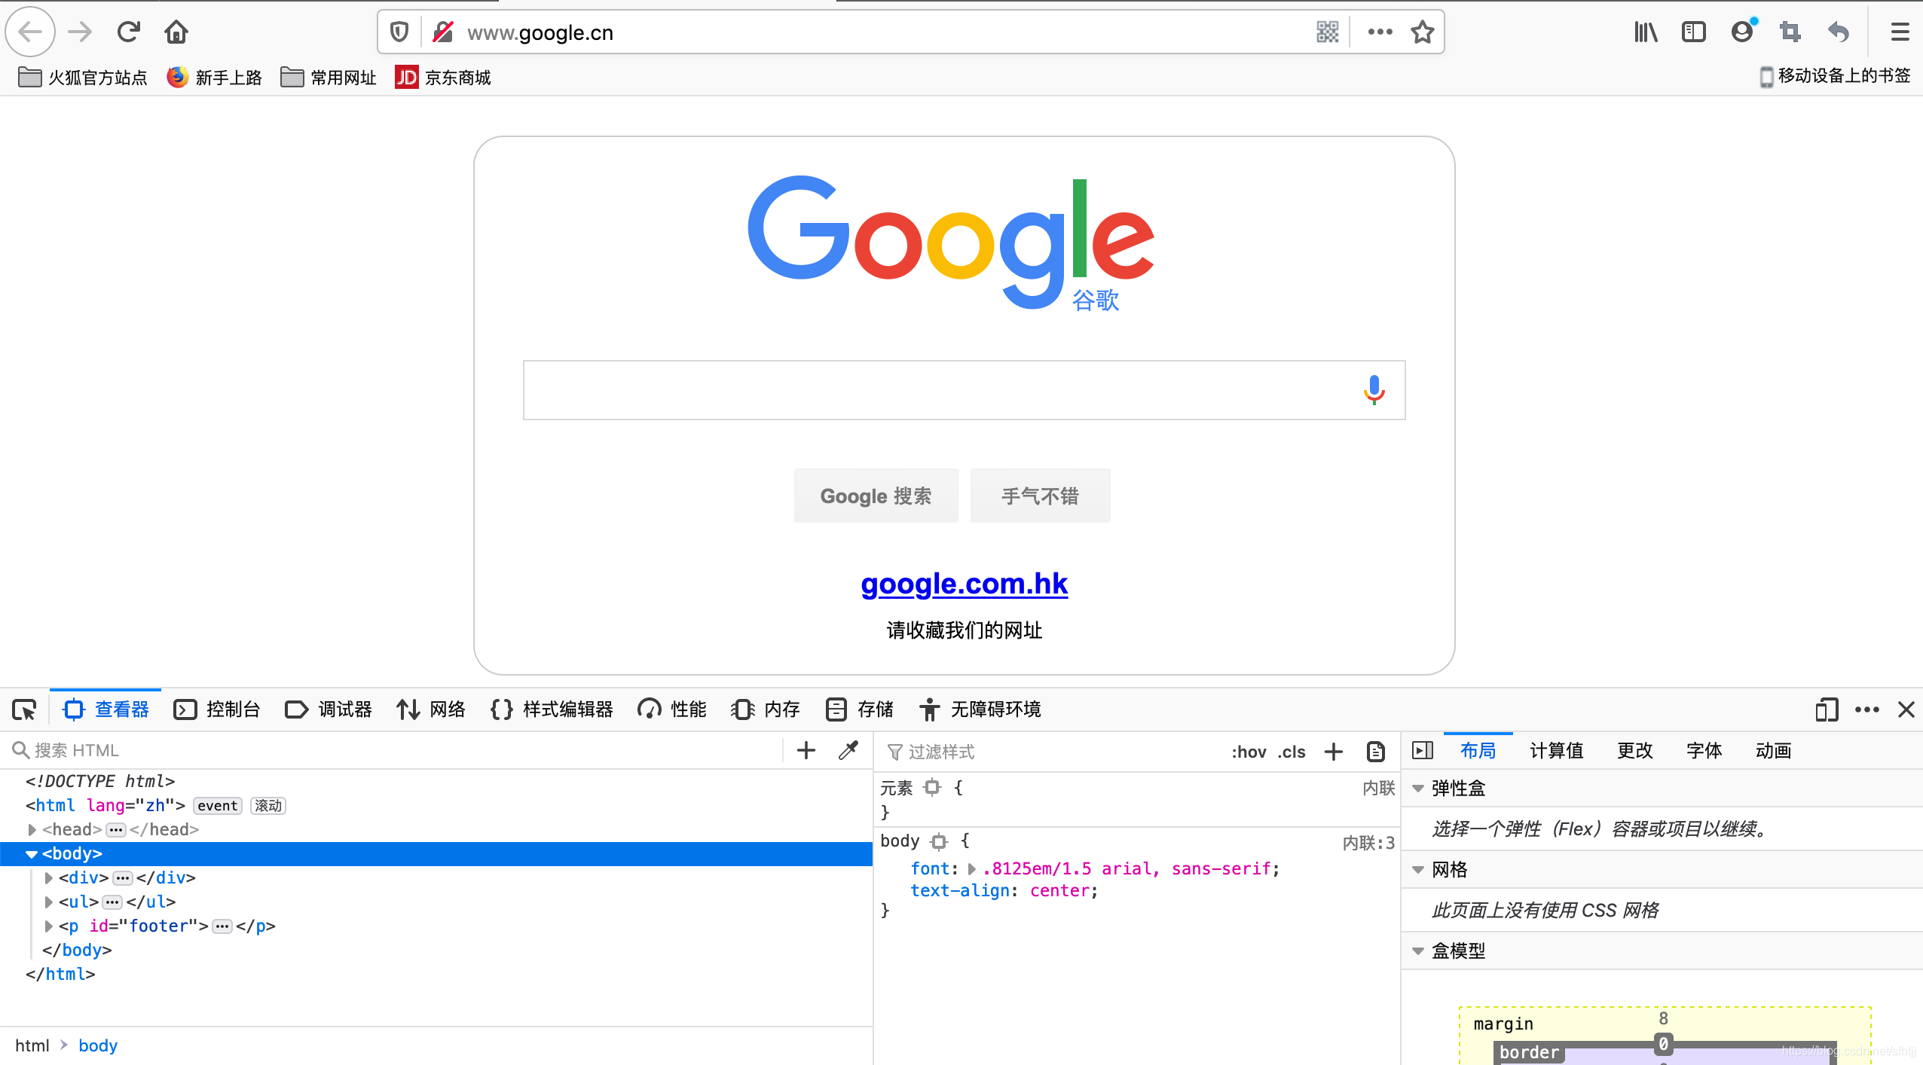Toggle the :hov pseudo-class panel
This screenshot has height=1065, width=1923.
(x=1249, y=752)
